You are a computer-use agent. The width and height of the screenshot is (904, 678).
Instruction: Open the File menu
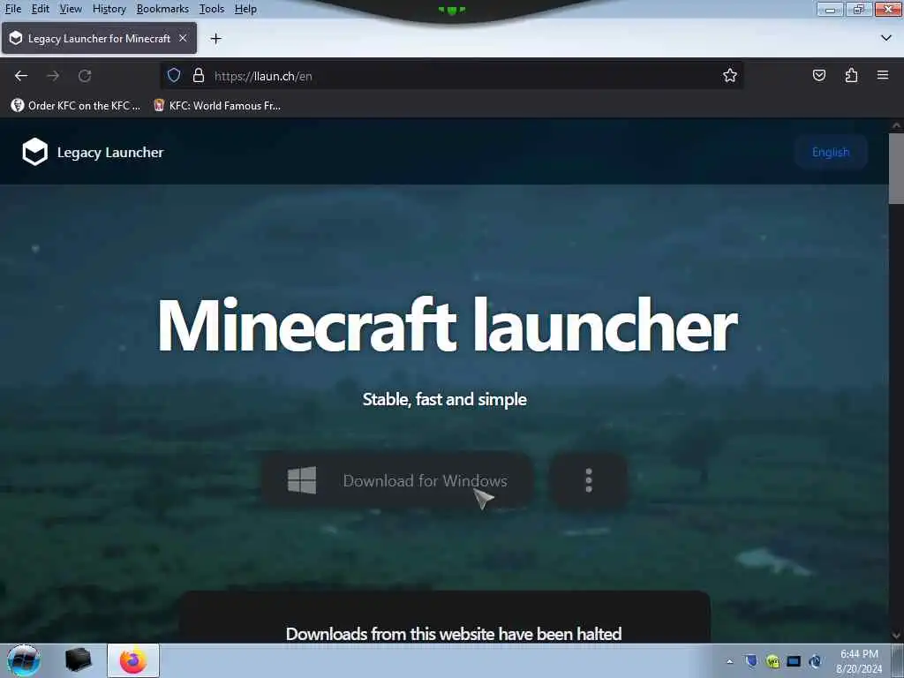click(12, 9)
